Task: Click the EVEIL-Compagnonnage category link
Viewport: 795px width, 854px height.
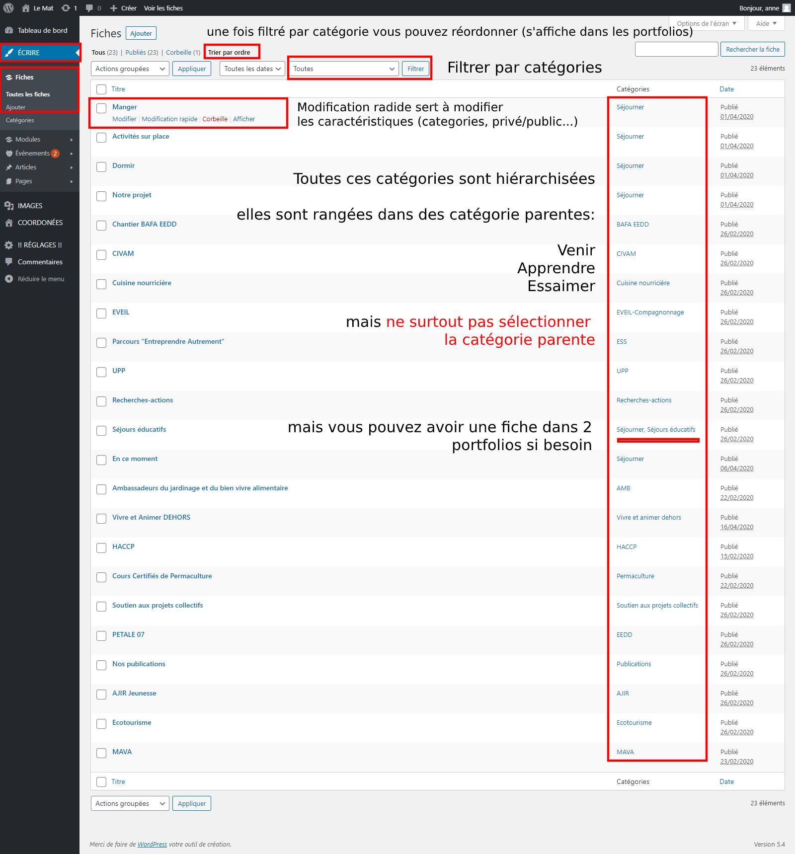Action: pyautogui.click(x=650, y=312)
